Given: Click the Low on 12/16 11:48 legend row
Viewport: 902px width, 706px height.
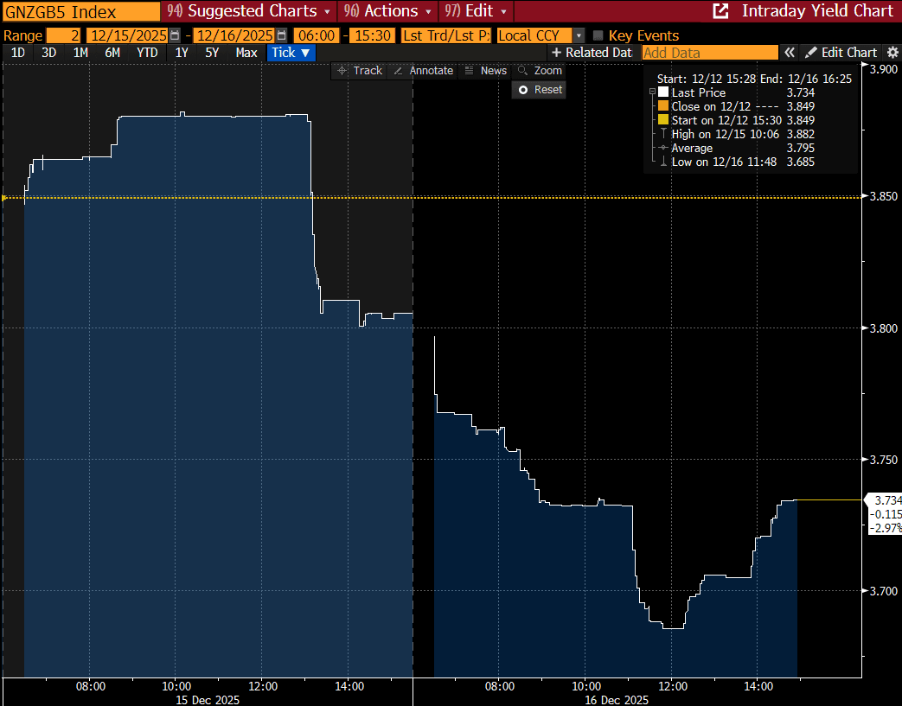Looking at the screenshot, I should pos(739,162).
